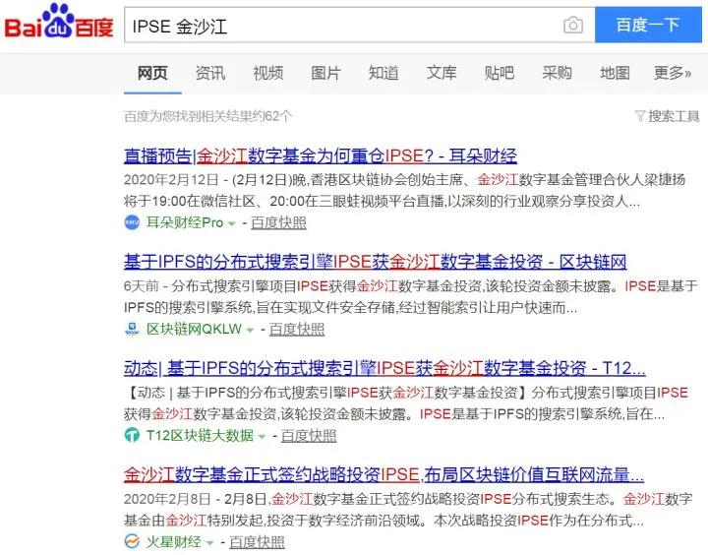Switch to the 地图 tab
The width and height of the screenshot is (708, 555).
tap(615, 73)
